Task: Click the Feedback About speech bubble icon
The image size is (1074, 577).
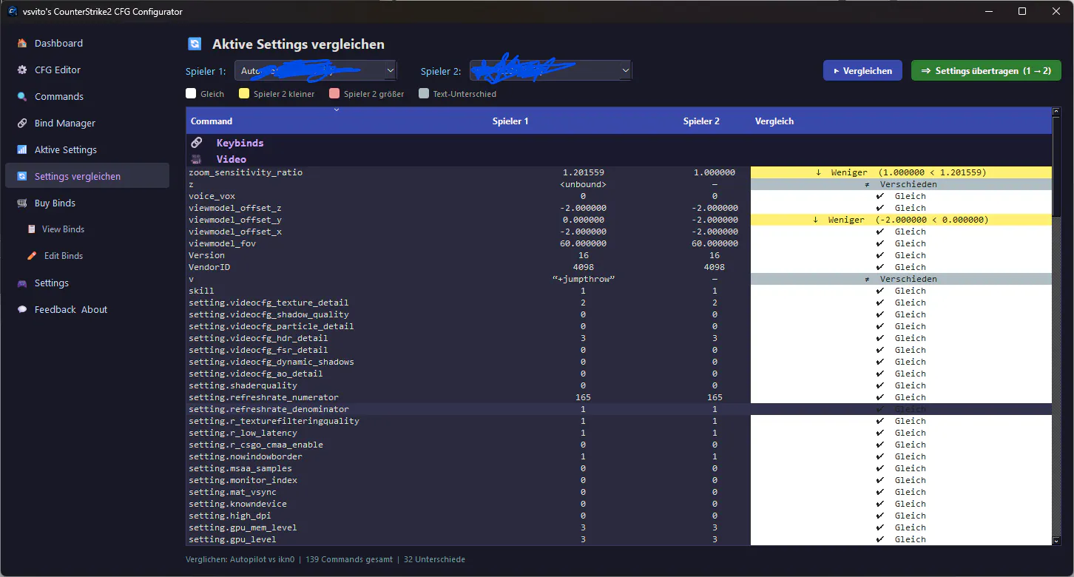Action: click(22, 309)
